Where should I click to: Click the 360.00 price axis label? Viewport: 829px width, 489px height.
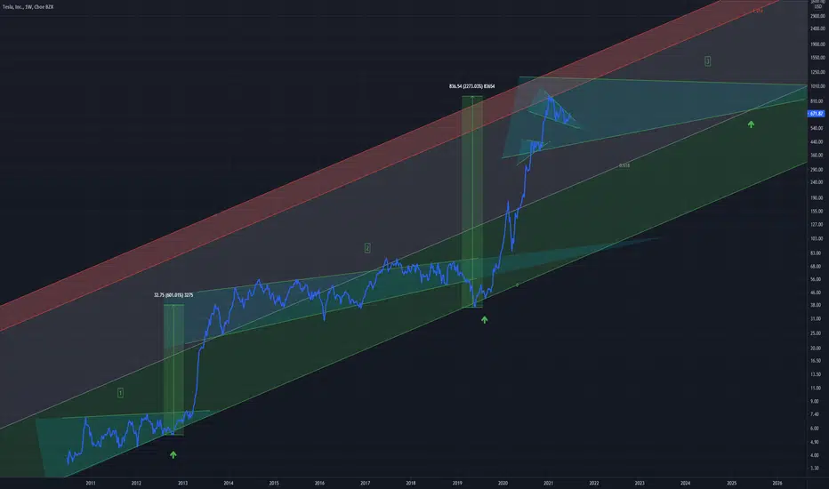[817, 156]
